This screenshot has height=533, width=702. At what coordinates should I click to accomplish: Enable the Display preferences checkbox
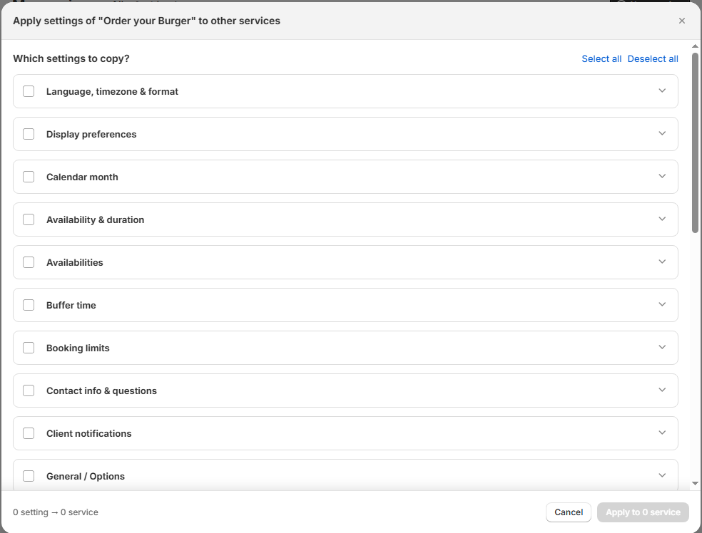pyautogui.click(x=29, y=134)
